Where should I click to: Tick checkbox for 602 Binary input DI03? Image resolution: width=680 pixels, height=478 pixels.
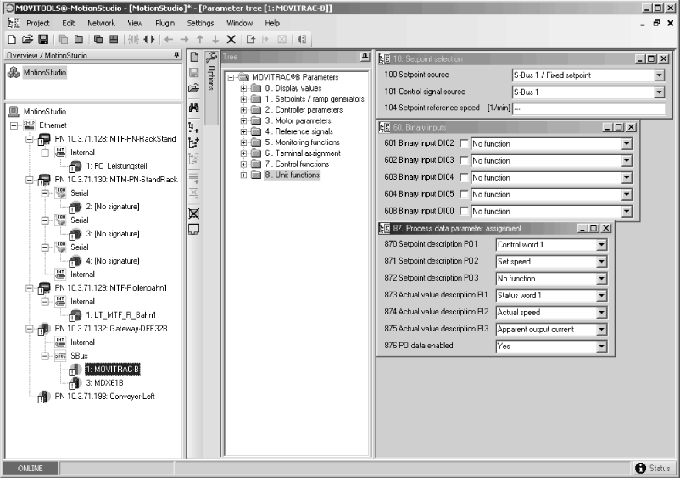pos(464,160)
